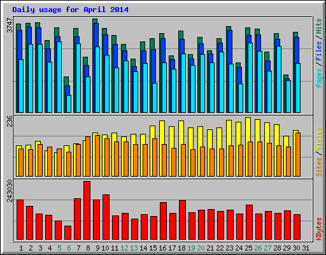Click the yellow Visits legend label

pyautogui.click(x=319, y=138)
